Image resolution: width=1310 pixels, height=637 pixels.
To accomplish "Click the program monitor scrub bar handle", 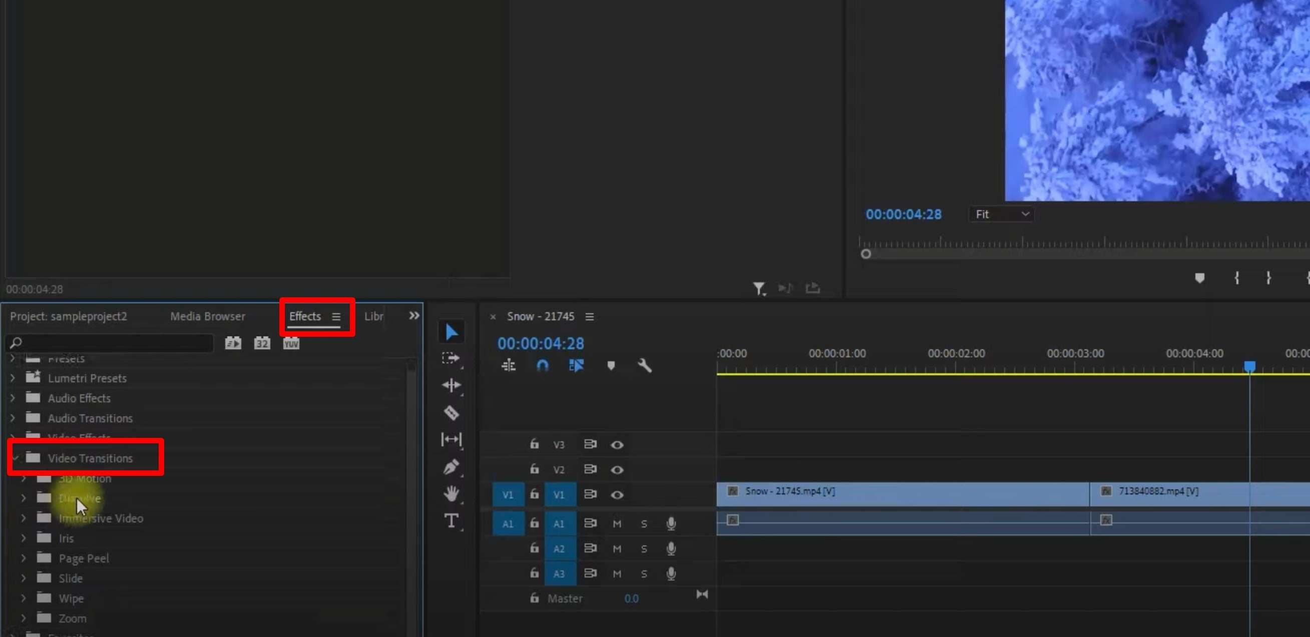I will tap(865, 254).
